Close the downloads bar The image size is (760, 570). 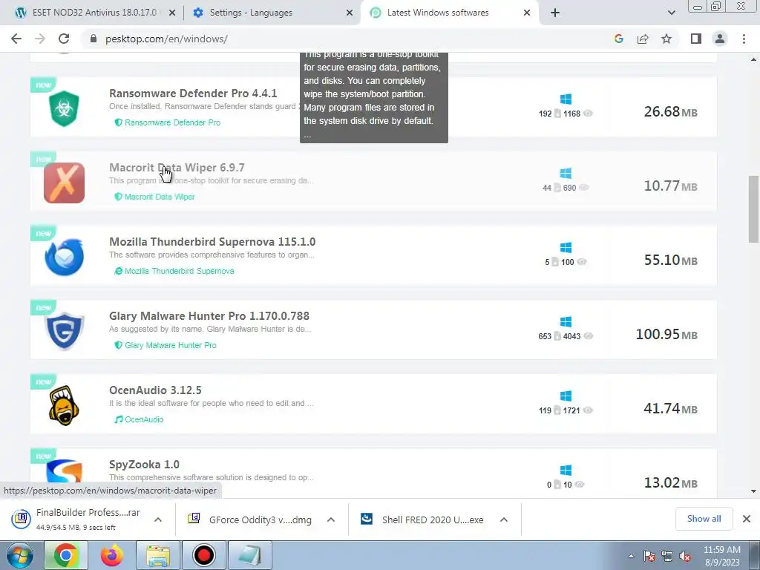pos(747,519)
